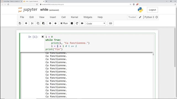Place cursor on line i = 0
177x99 pixels.
[49, 37]
